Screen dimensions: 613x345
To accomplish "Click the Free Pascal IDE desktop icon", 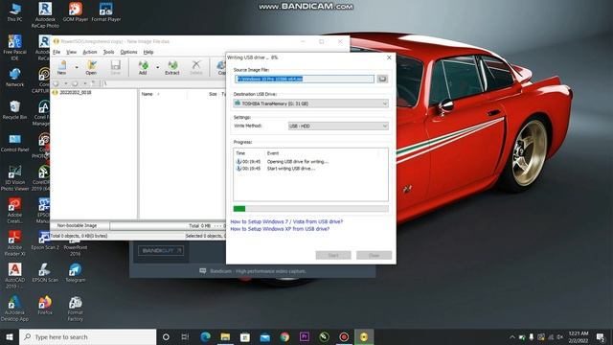I will tap(14, 48).
